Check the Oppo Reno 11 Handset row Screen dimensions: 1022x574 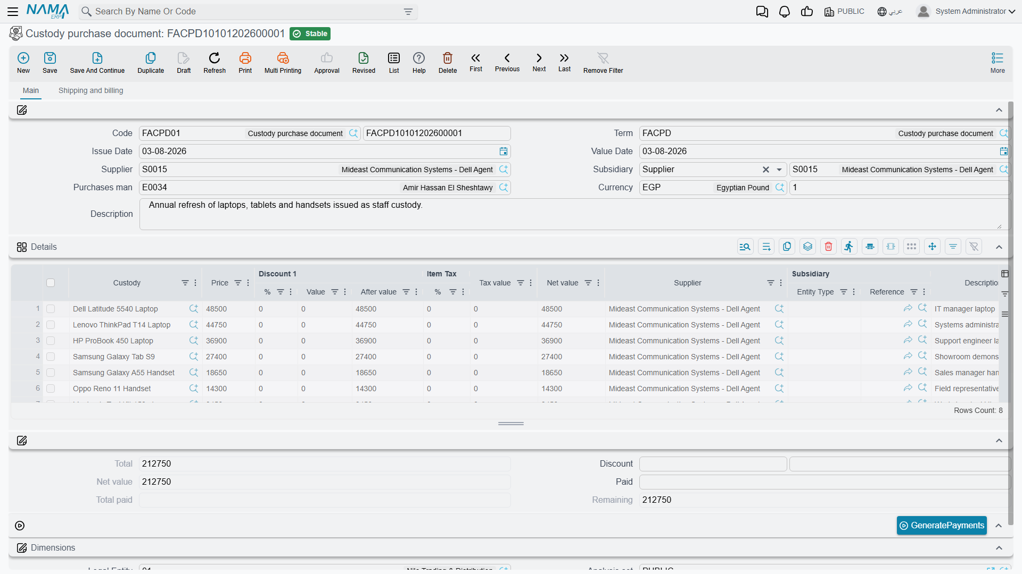pos(51,389)
